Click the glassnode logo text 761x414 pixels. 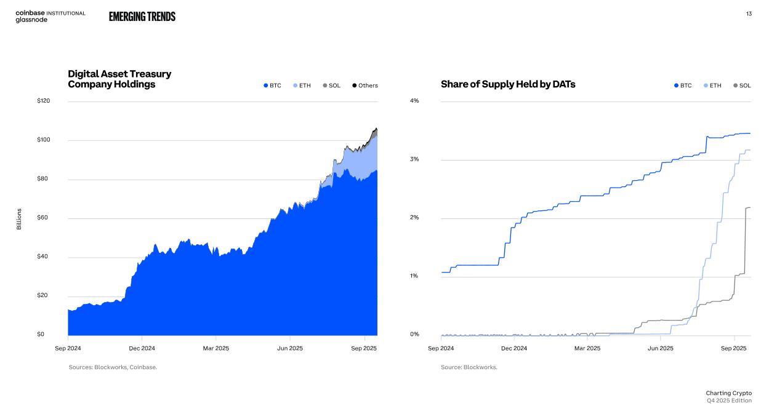31,20
